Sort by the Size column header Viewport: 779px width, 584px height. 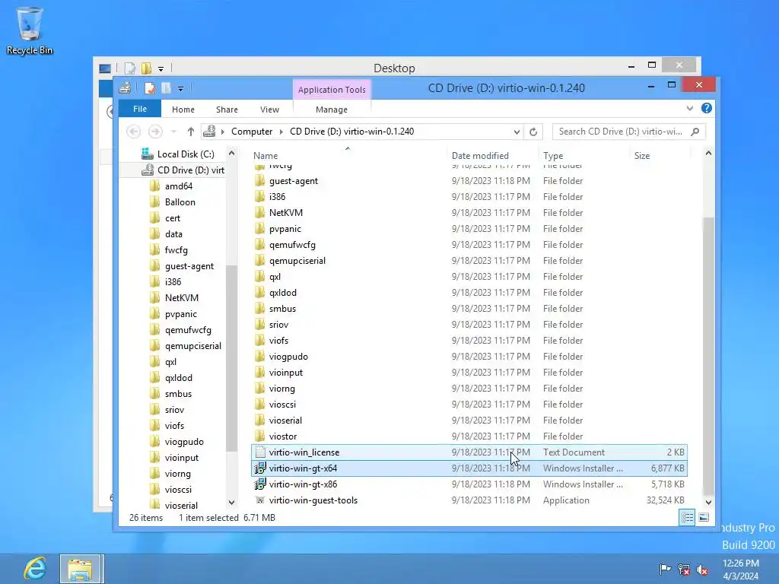tap(641, 155)
